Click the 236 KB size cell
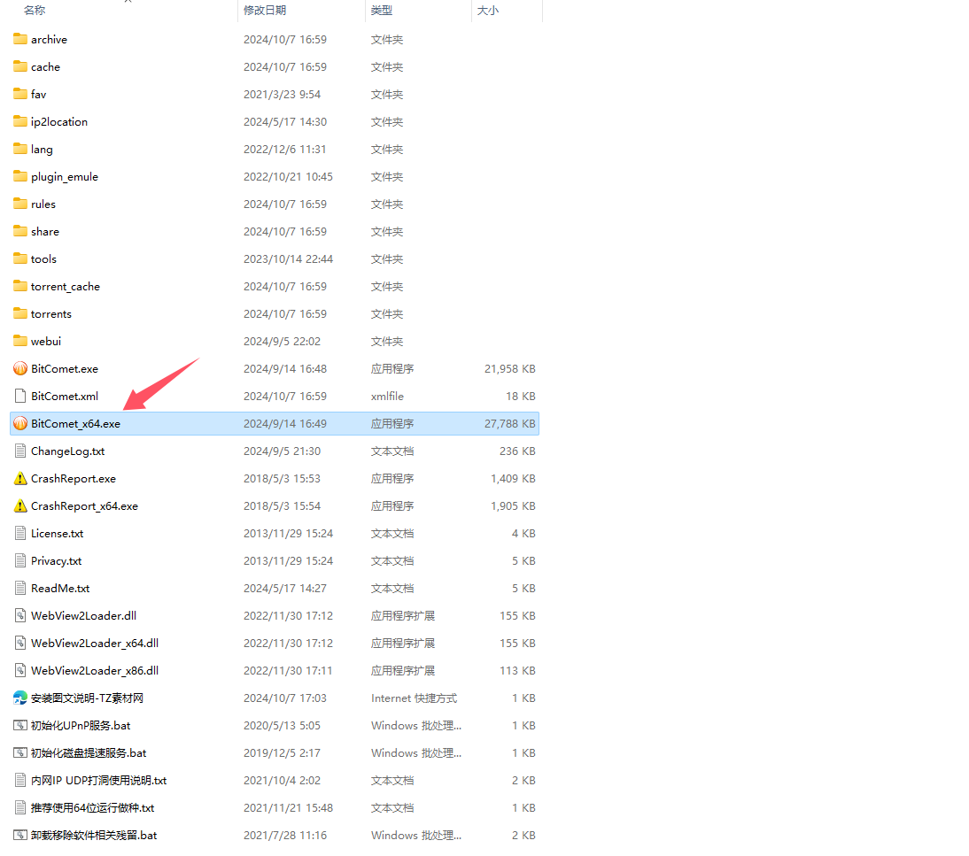This screenshot has width=969, height=856. coord(517,451)
